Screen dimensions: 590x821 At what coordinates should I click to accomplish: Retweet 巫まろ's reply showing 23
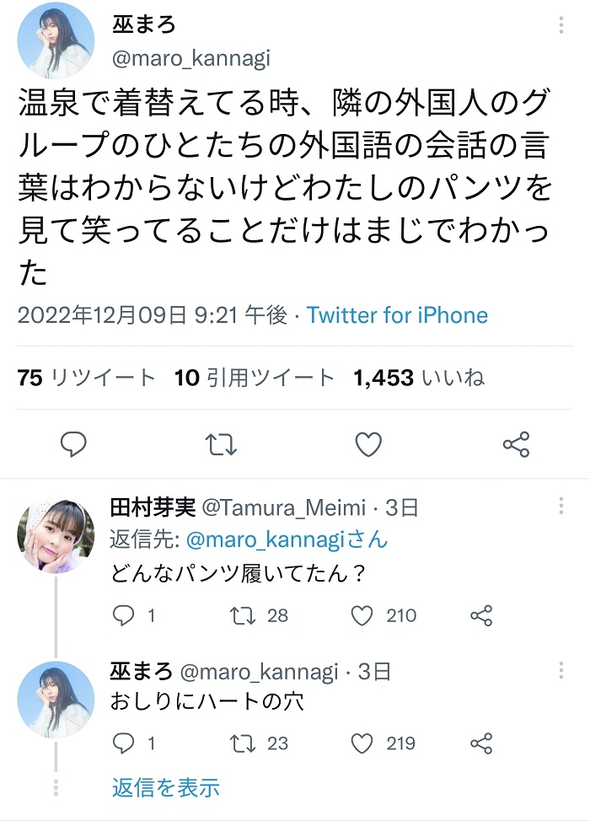tap(259, 743)
